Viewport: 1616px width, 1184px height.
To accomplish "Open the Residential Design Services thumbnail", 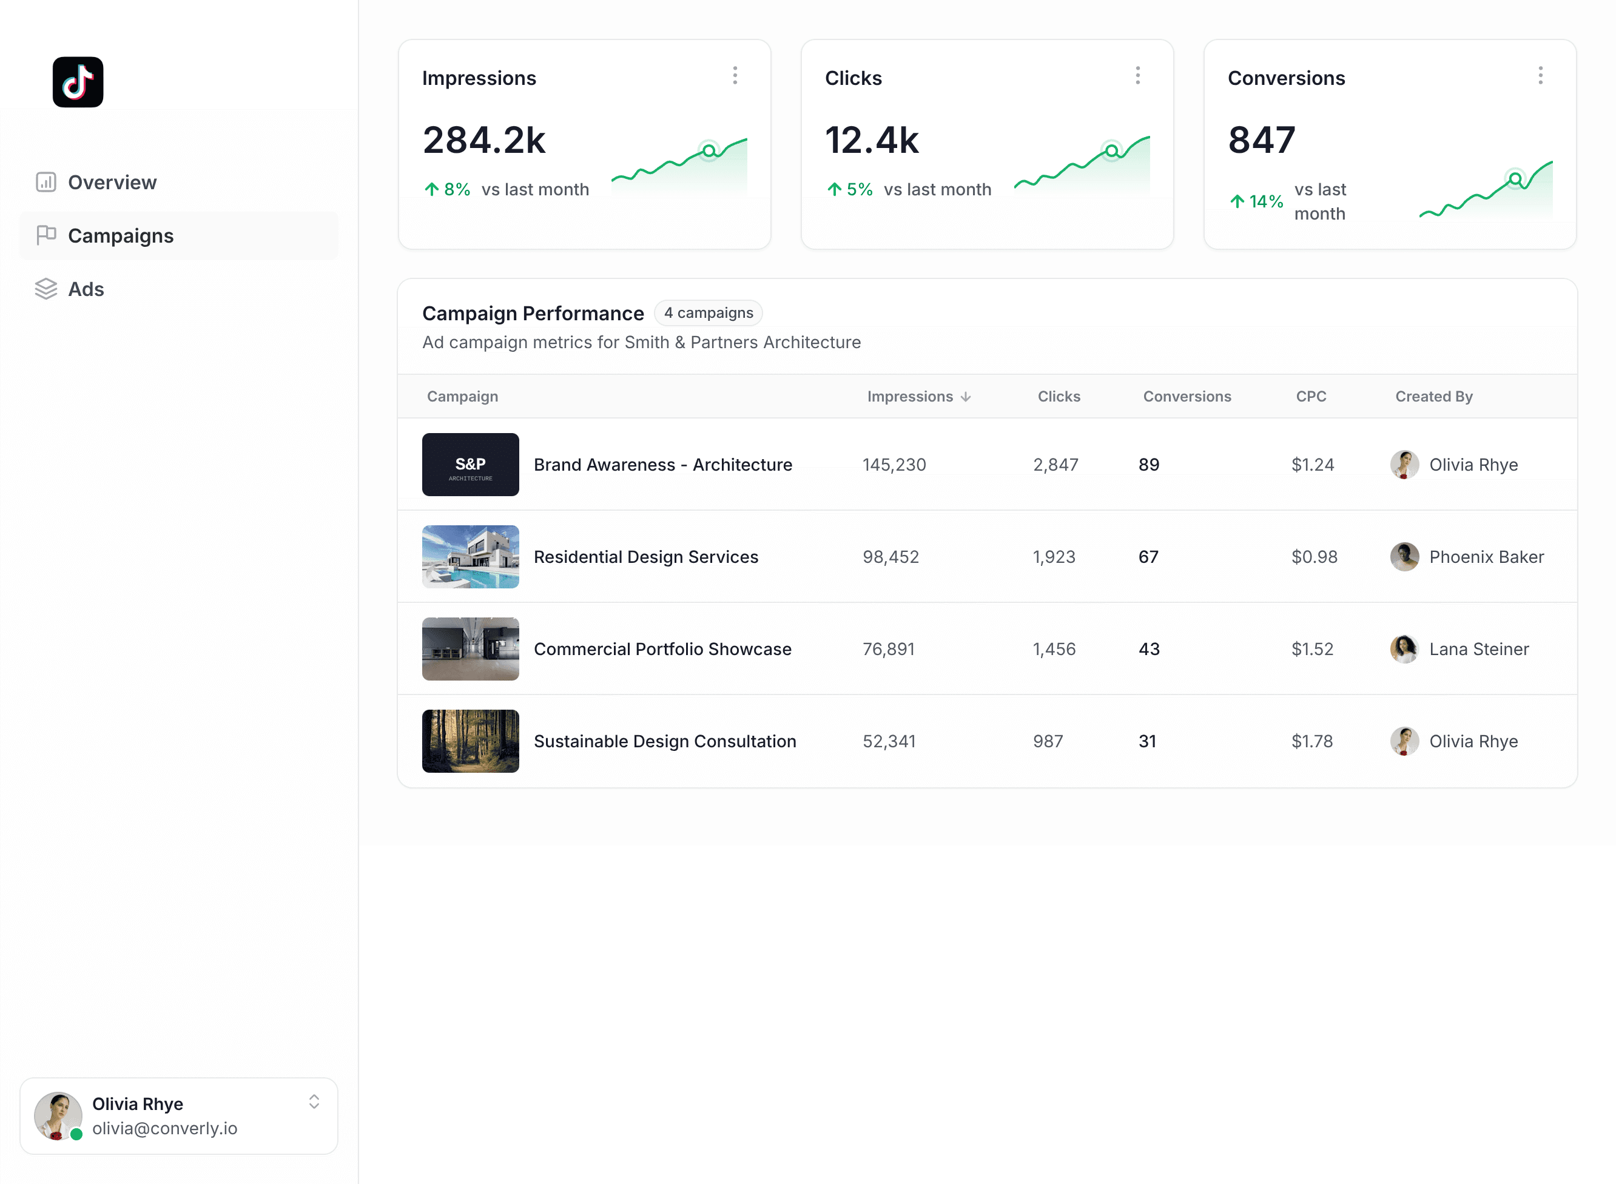I will [x=470, y=556].
